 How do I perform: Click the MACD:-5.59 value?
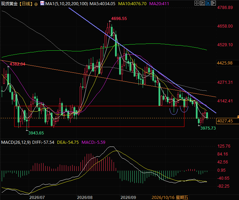(x=94, y=142)
